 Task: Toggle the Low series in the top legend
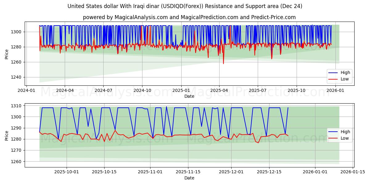pos(345,79)
